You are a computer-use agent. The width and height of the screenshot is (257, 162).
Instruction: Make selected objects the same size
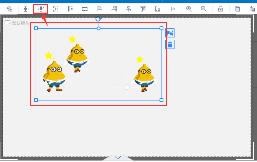56,9
